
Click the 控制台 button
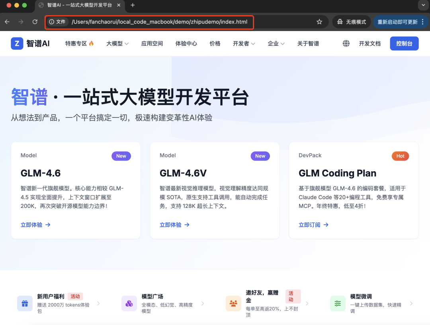click(404, 43)
